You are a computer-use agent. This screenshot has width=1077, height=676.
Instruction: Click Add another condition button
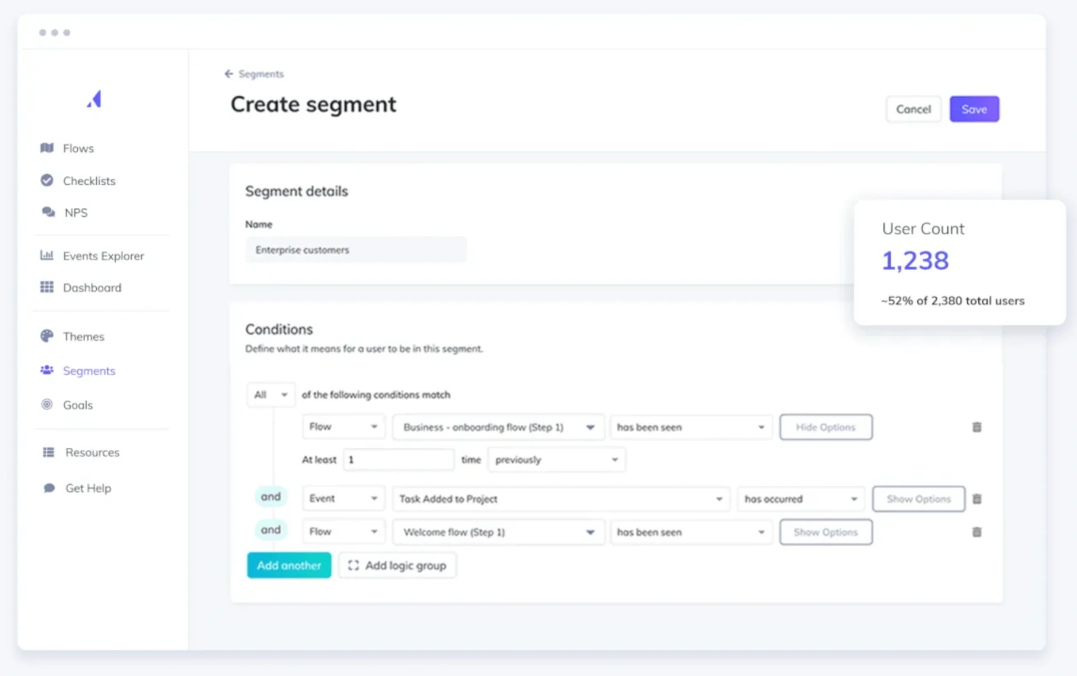click(289, 565)
